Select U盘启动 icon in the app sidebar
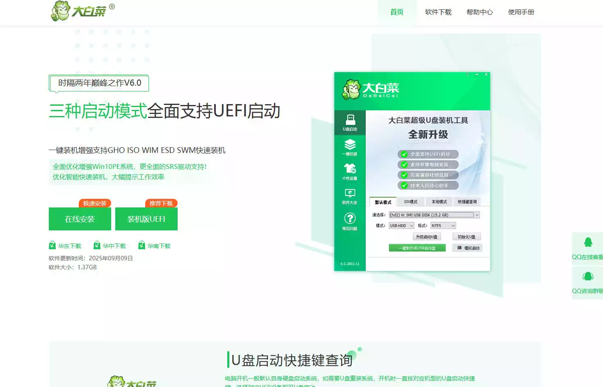603x387 pixels. 350,123
